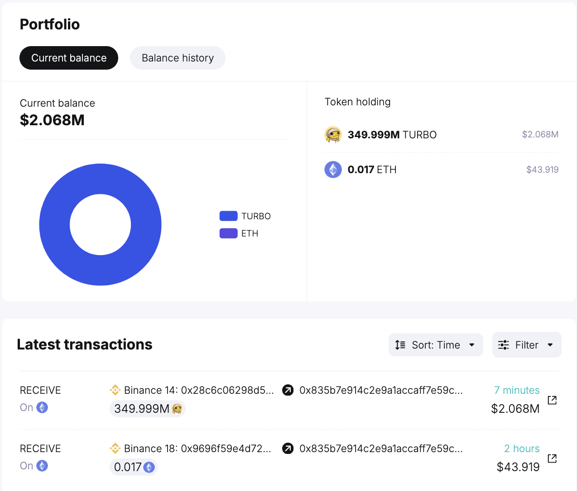Viewport: 577px width, 491px height.
Task: Click the ETH icon inside the 0.017 amount badge
Action: click(x=149, y=467)
